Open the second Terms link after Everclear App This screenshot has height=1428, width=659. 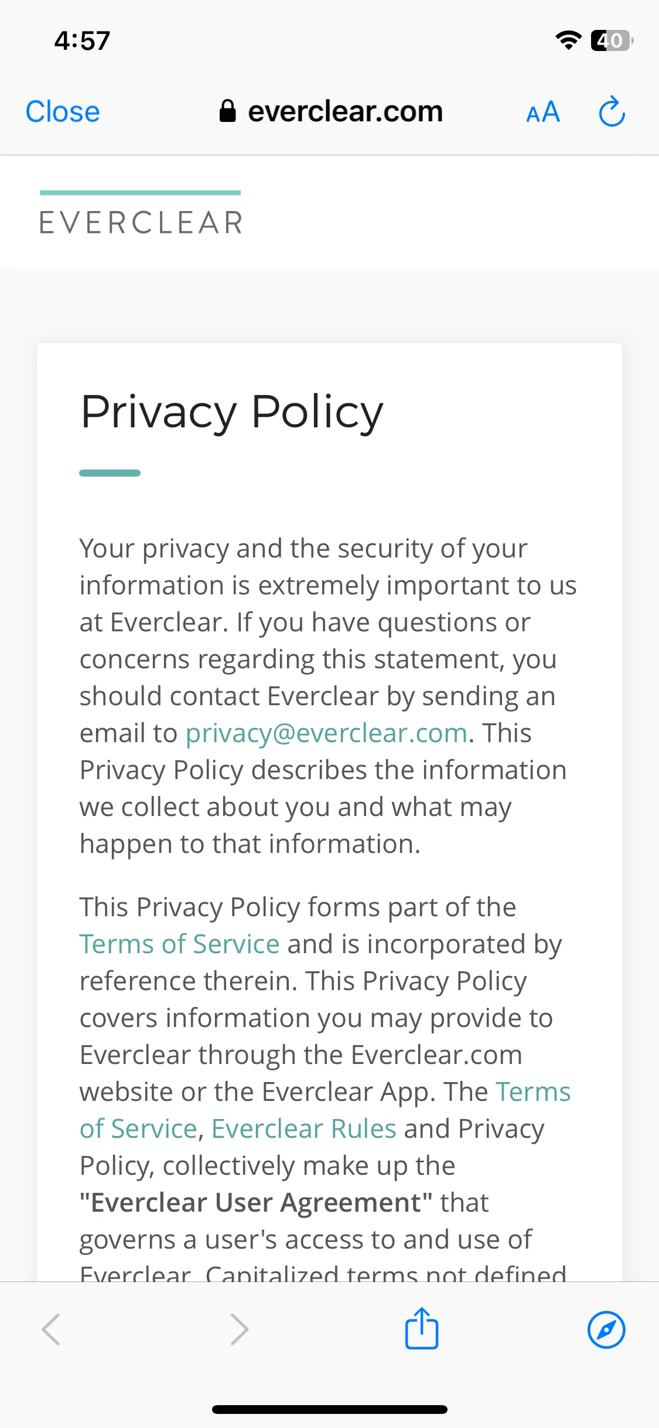pos(533,1092)
